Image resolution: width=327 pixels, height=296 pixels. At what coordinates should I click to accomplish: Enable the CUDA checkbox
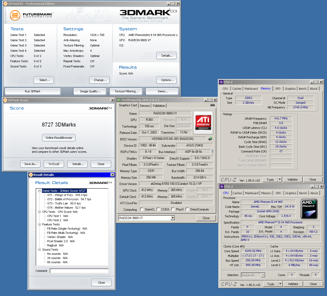point(158,209)
